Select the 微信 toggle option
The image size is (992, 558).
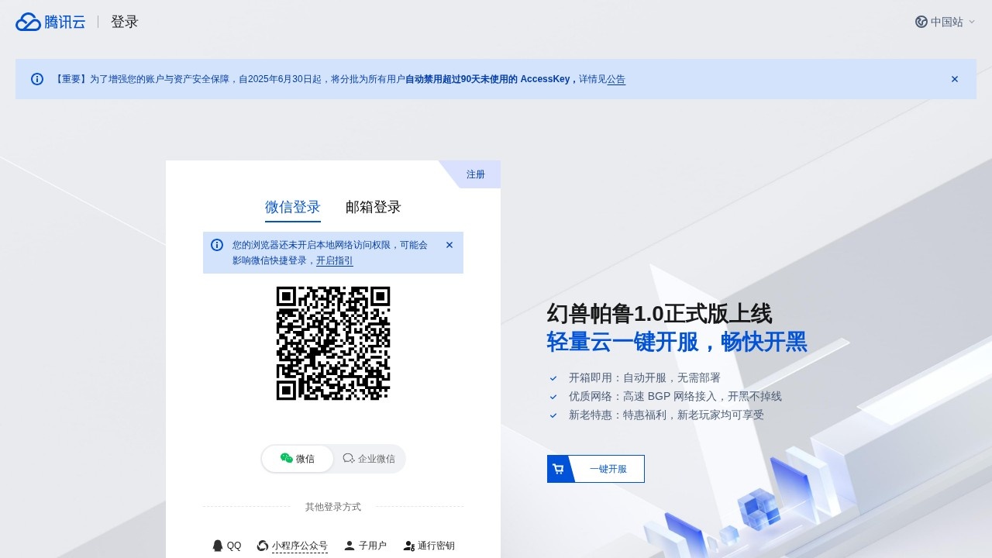pyautogui.click(x=298, y=459)
